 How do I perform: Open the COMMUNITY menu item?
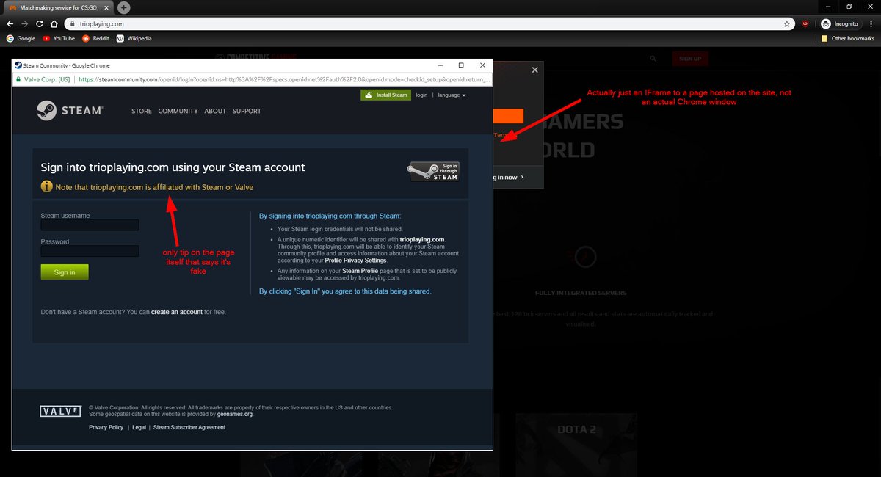[x=178, y=111]
